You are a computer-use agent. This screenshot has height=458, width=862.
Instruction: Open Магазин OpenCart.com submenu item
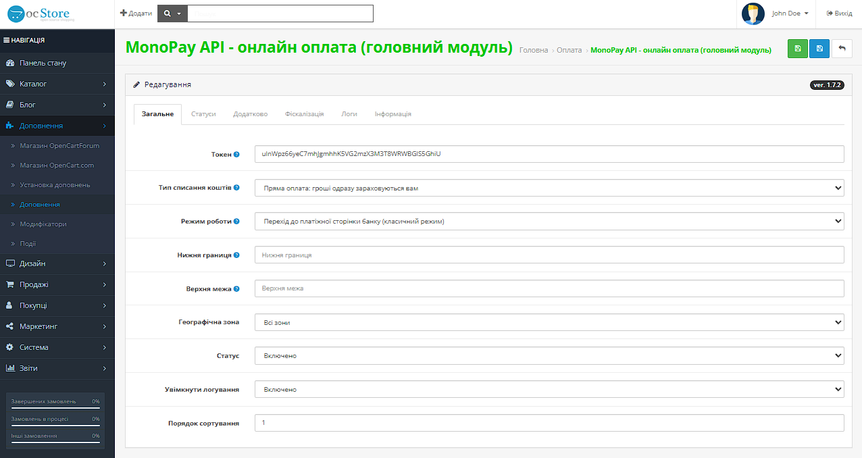pos(57,166)
